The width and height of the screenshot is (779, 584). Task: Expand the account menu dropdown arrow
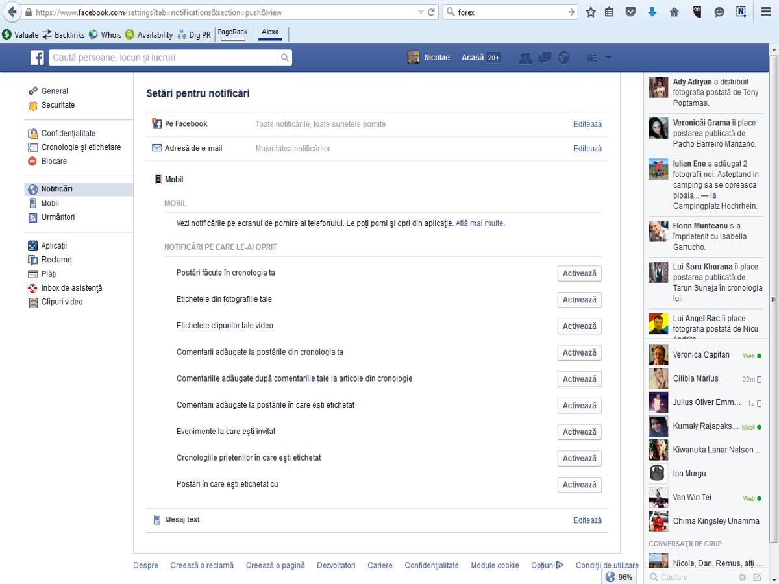pos(608,58)
